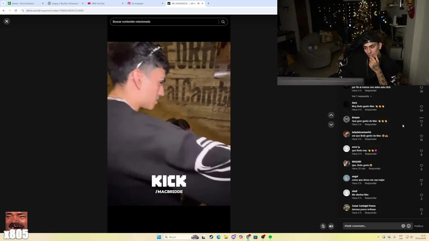Click the browser forward arrow
The height and width of the screenshot is (241, 429).
pos(10,10)
